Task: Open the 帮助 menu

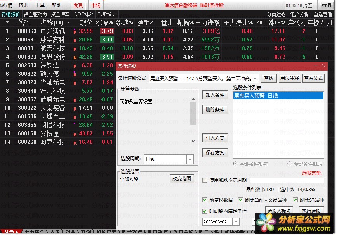Action: [x=57, y=5]
